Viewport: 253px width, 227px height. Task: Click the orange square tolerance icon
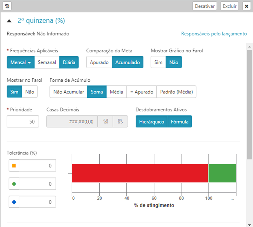click(x=14, y=165)
